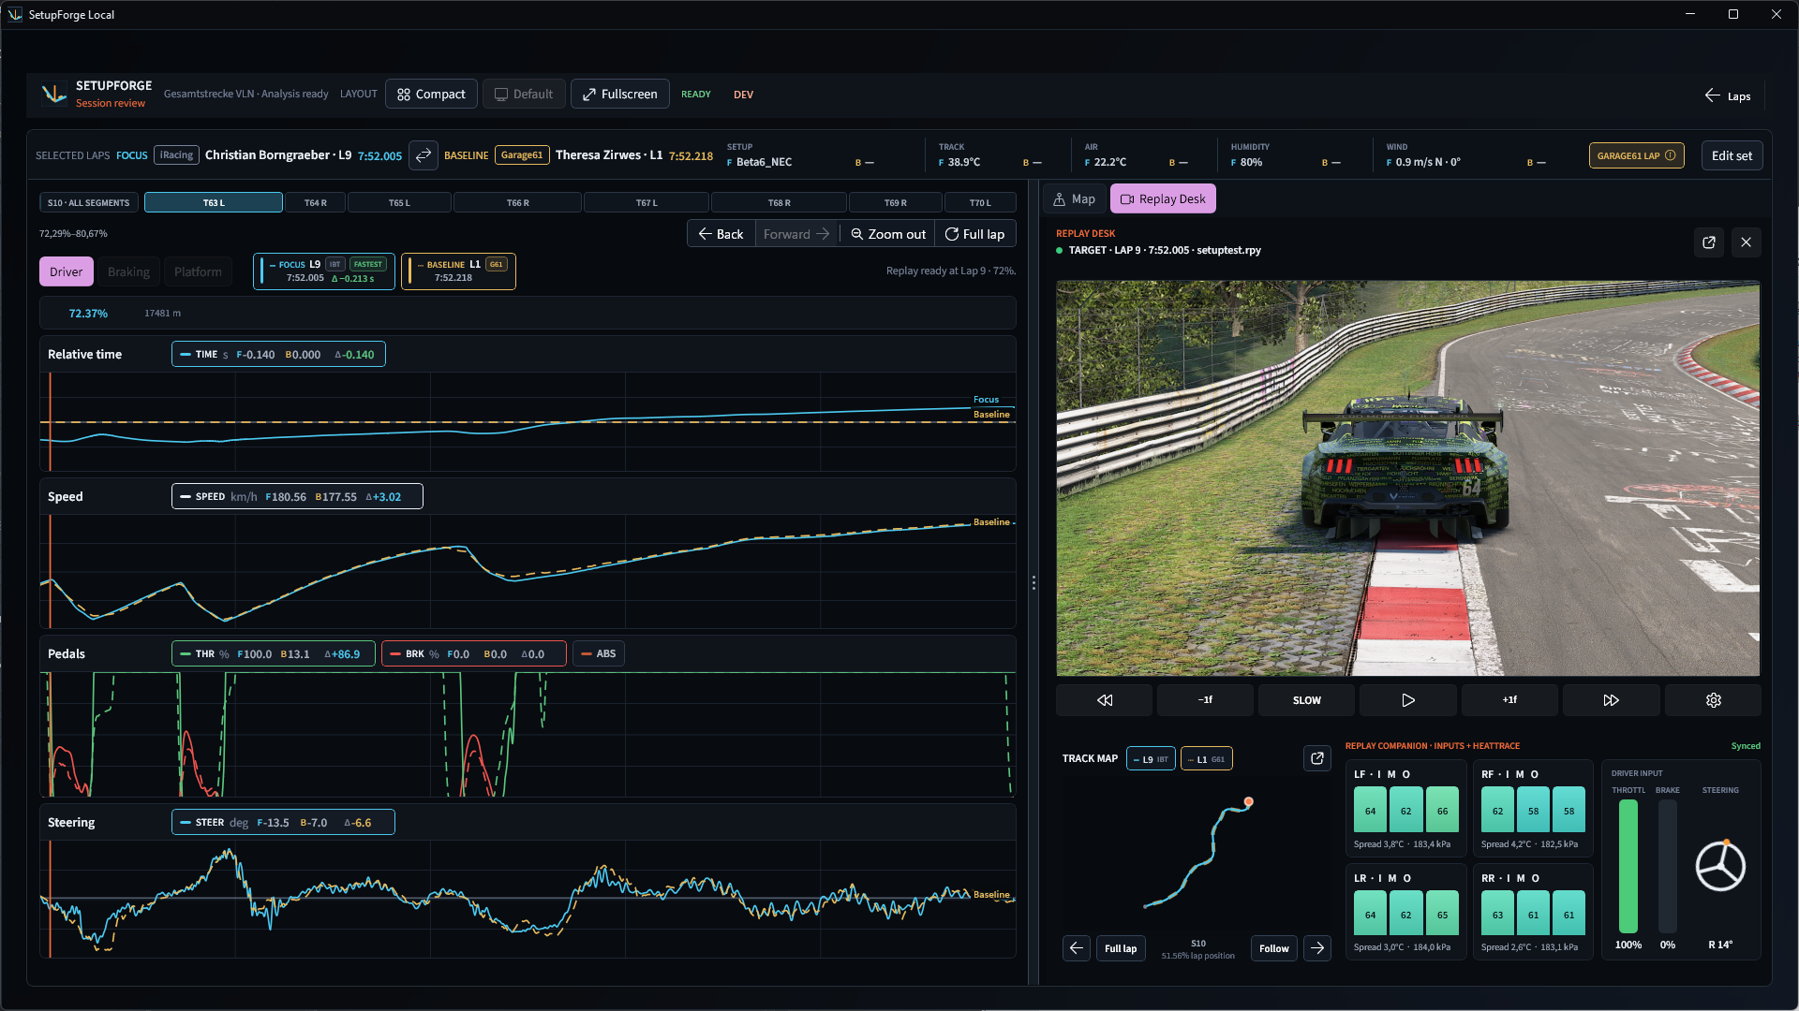Click the RR tire temperature card
The image size is (1799, 1011).
pyautogui.click(x=1533, y=914)
